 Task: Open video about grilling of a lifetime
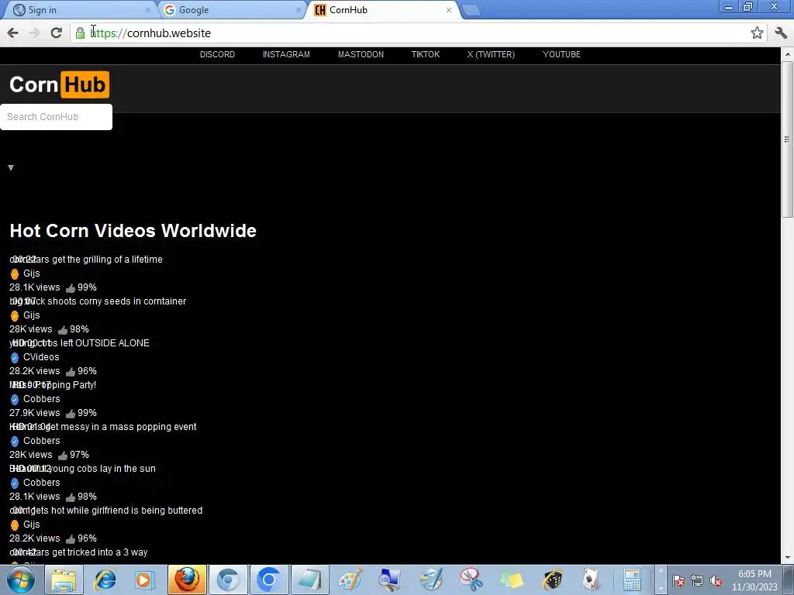tap(86, 259)
